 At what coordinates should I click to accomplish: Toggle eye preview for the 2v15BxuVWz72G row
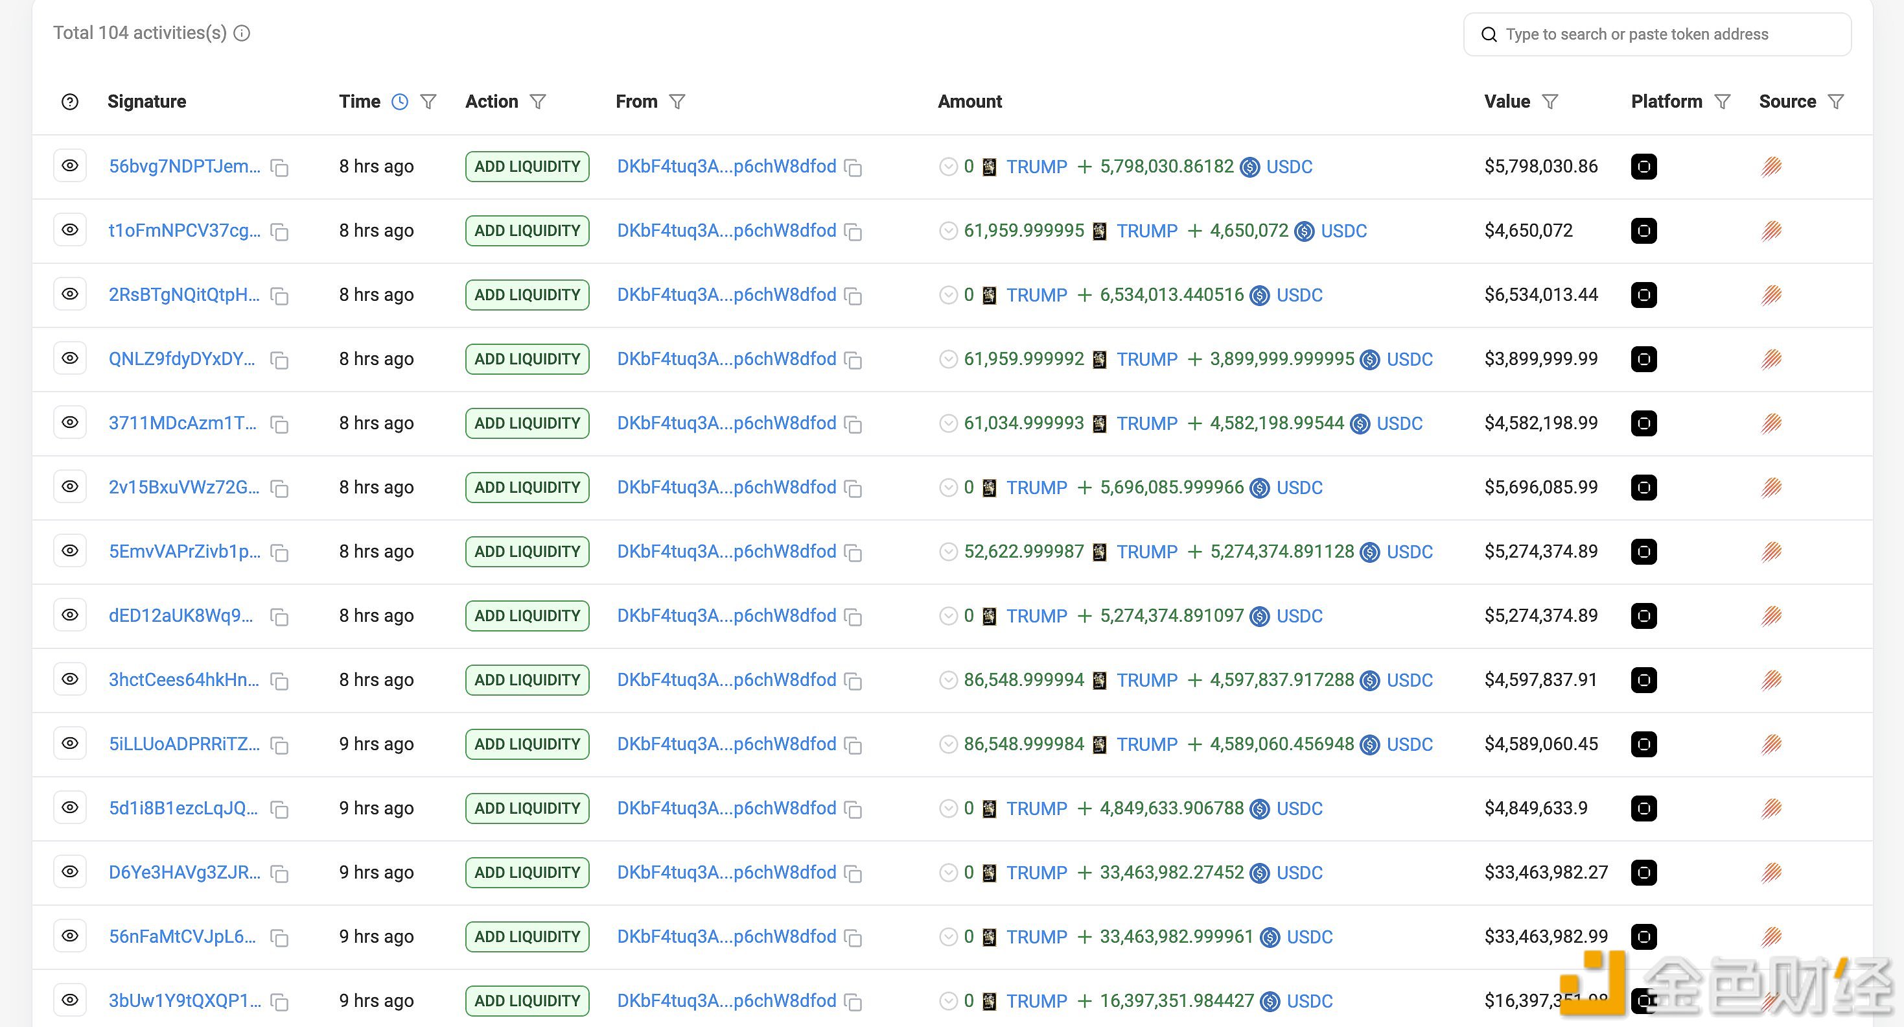70,486
